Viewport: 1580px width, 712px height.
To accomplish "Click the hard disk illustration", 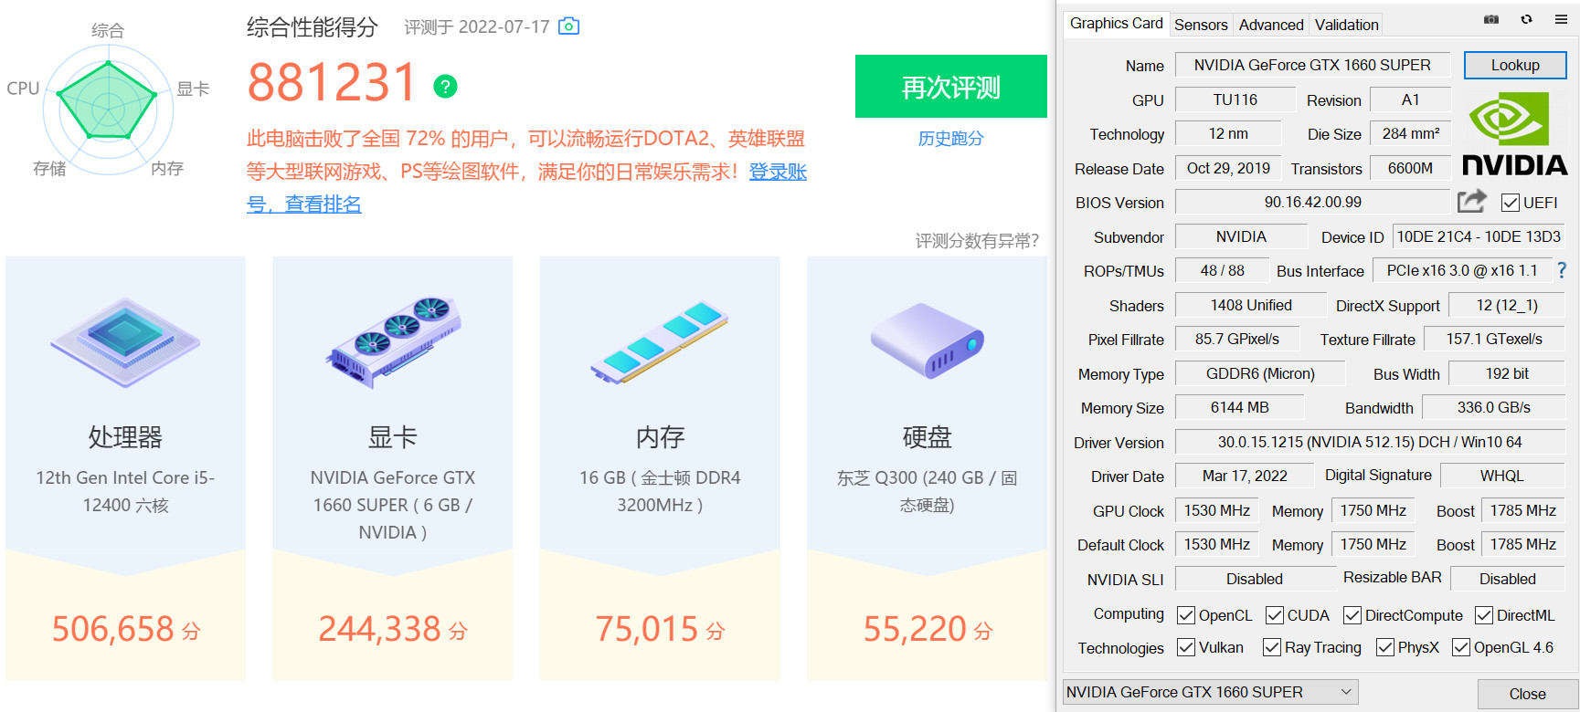I will click(x=927, y=340).
